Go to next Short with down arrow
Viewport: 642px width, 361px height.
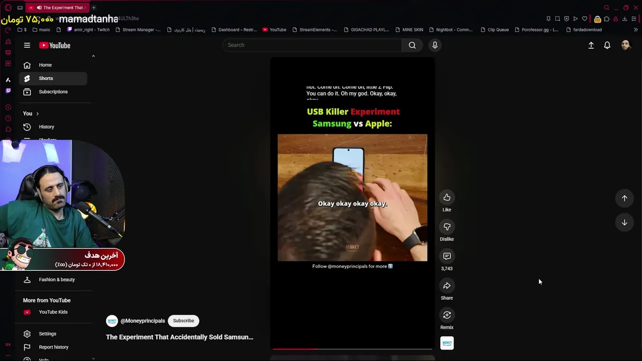pos(624,223)
